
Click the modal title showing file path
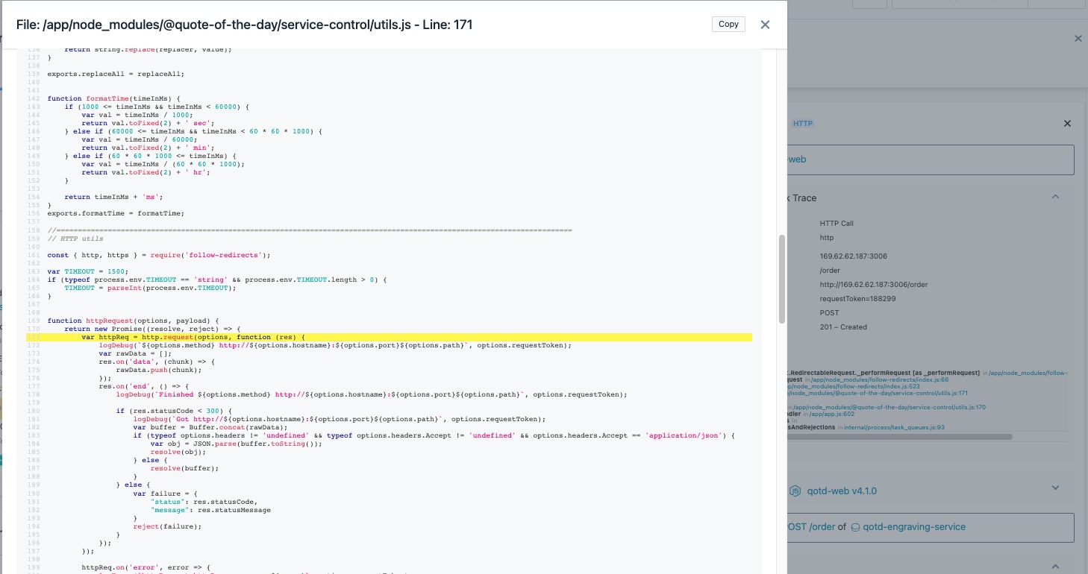click(x=244, y=25)
